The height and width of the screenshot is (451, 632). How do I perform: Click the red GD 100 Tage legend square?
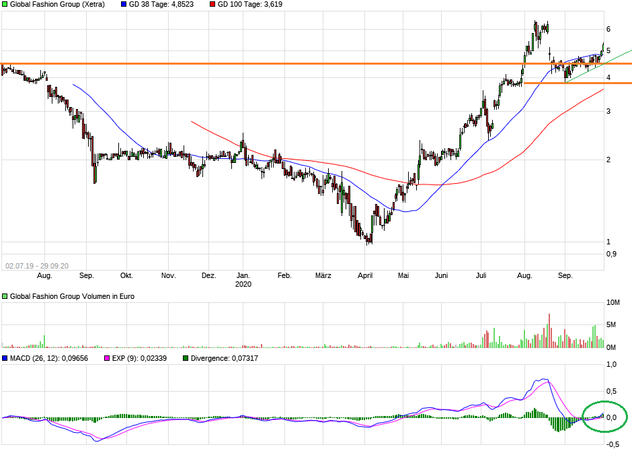[212, 5]
